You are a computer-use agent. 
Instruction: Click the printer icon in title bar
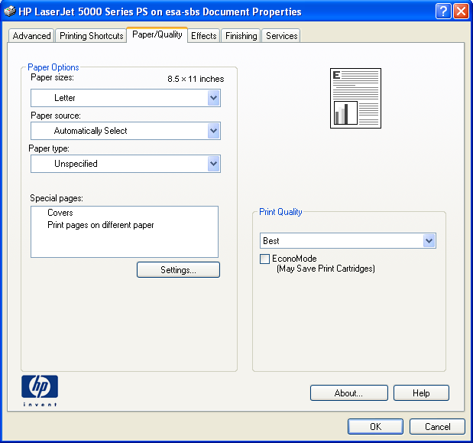click(x=10, y=11)
